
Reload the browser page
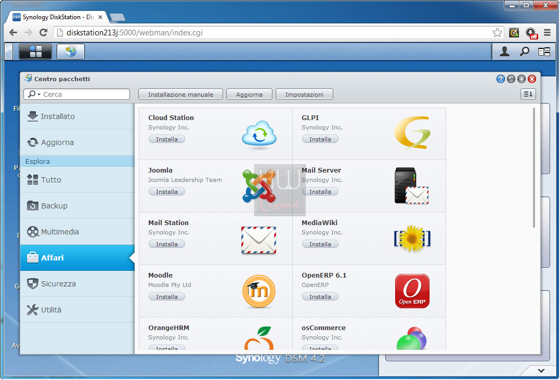pyautogui.click(x=43, y=33)
